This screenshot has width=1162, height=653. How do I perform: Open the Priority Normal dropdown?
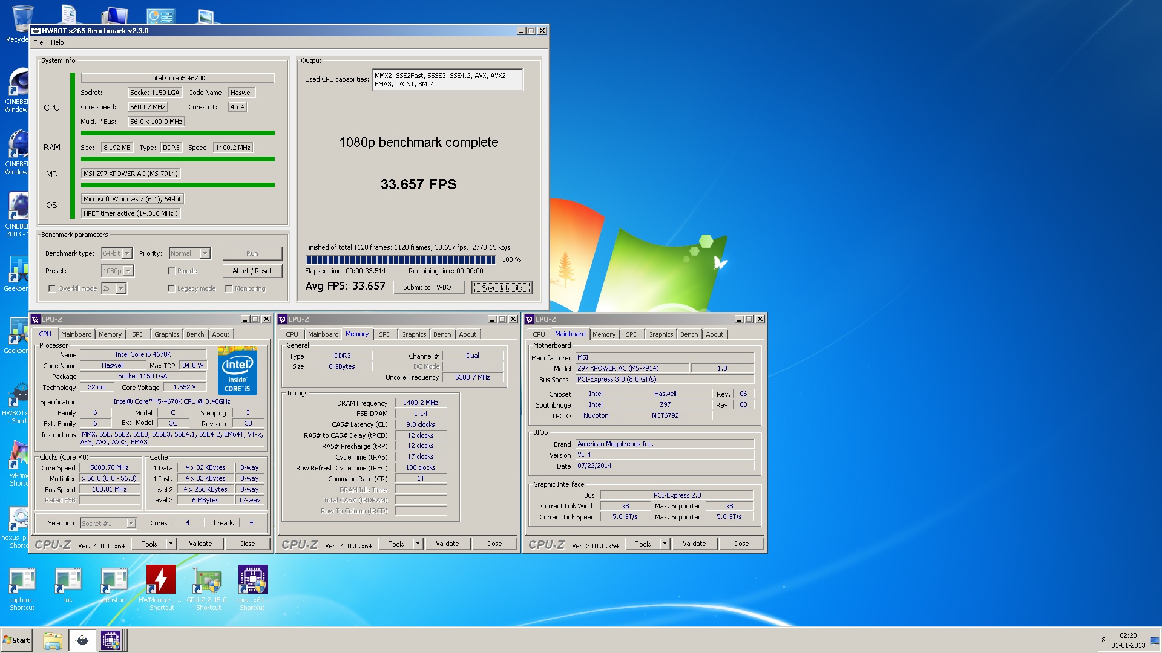(189, 253)
